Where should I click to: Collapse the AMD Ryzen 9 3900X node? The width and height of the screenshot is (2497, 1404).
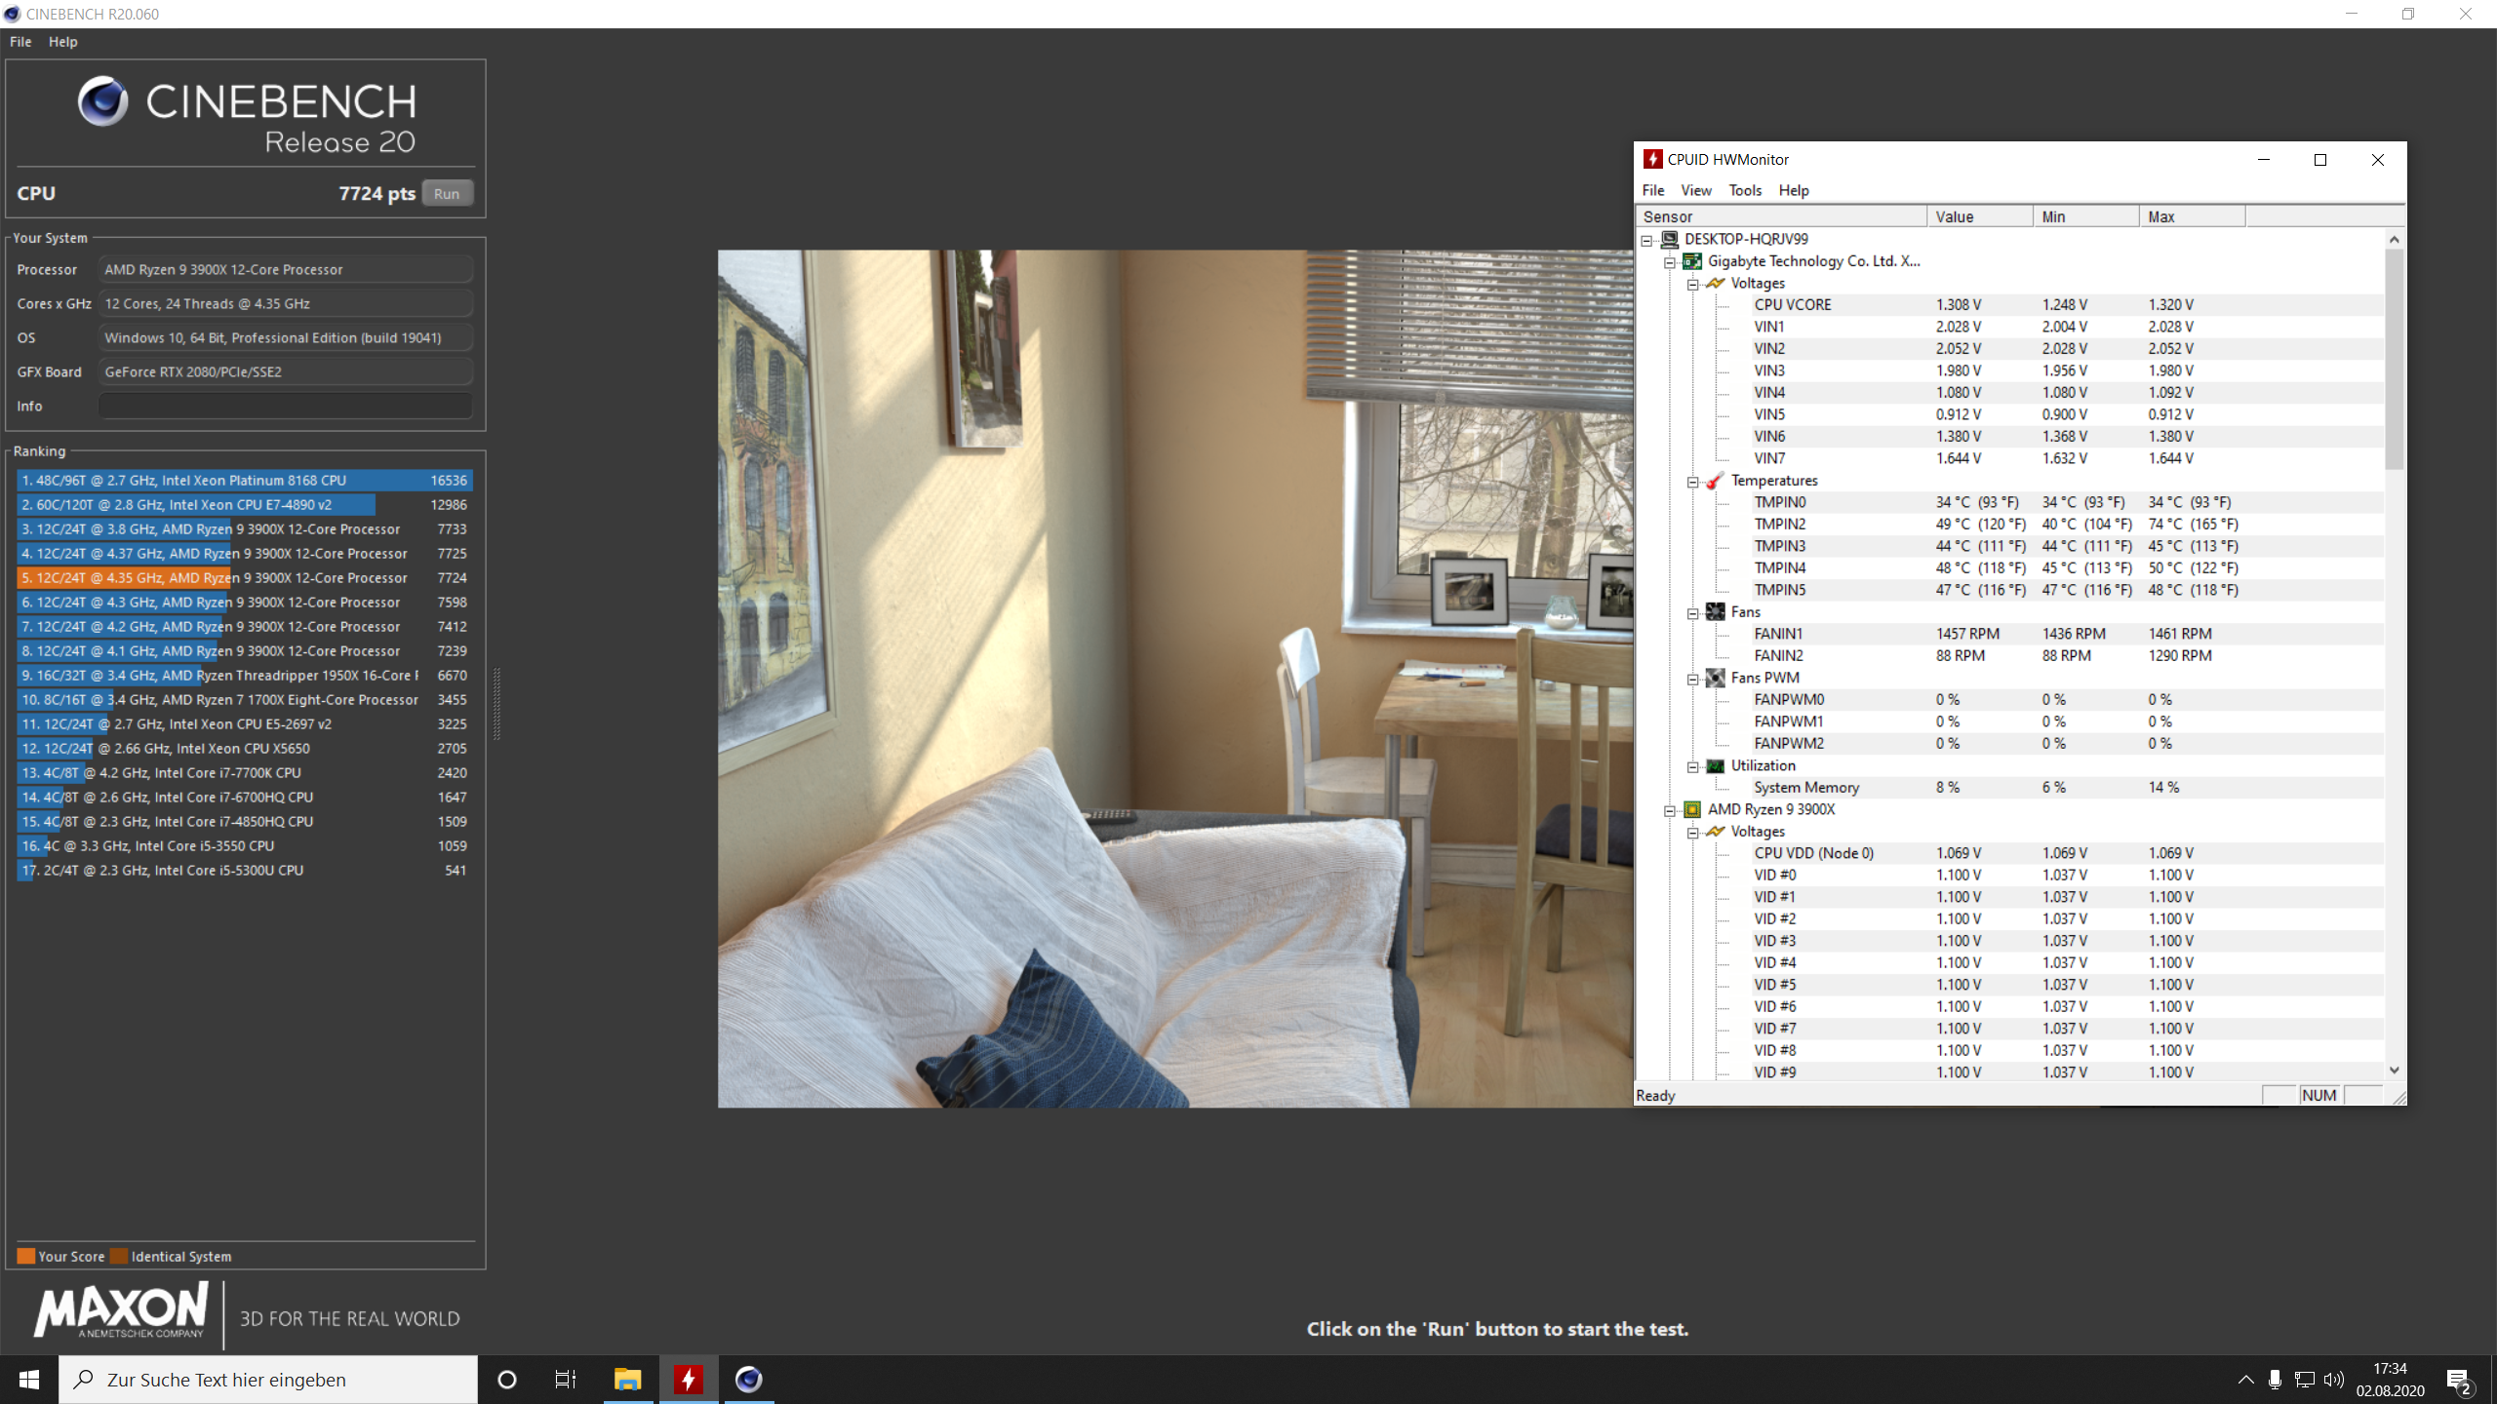1670,811
